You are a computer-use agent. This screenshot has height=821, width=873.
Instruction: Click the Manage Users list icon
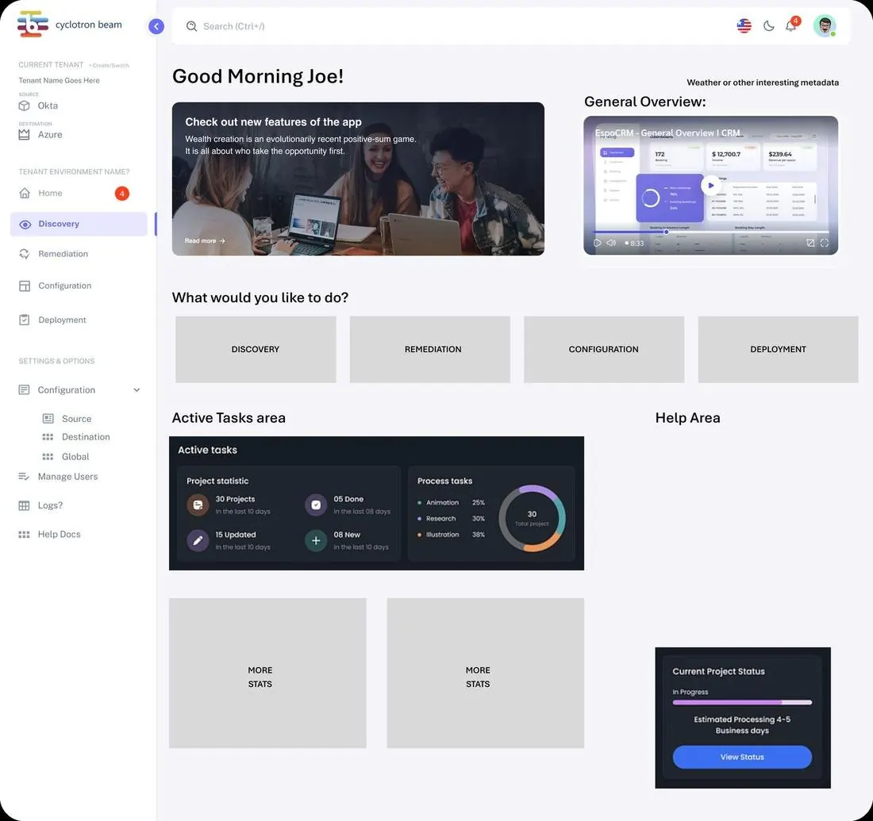pos(24,477)
